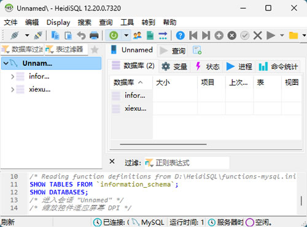Toggle the favorites star filter
The height and width of the screenshot is (227, 307).
click(x=95, y=49)
